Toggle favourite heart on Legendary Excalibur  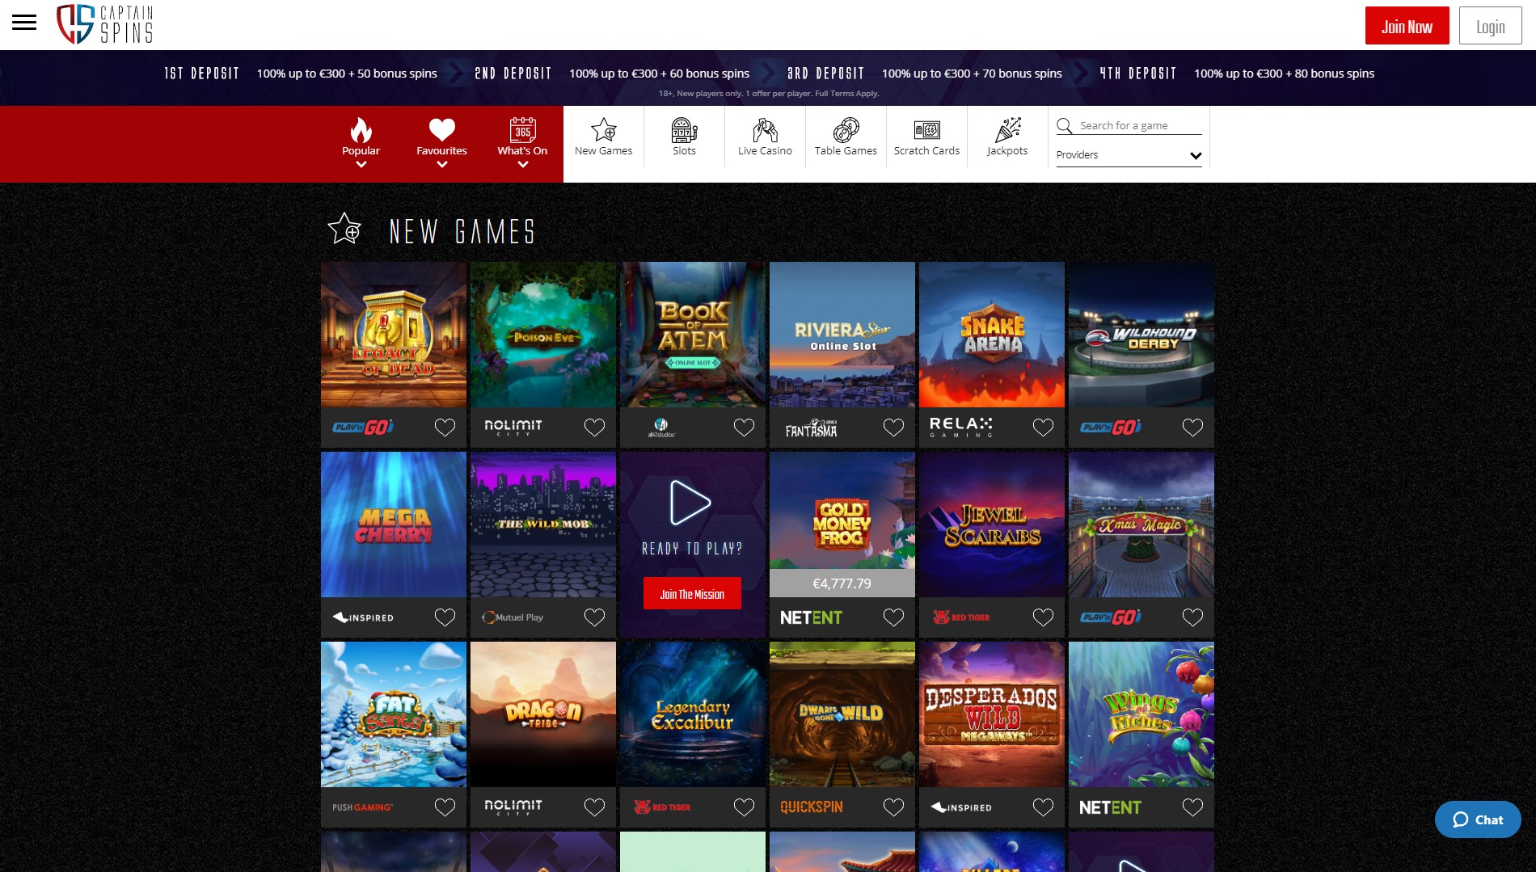click(744, 807)
